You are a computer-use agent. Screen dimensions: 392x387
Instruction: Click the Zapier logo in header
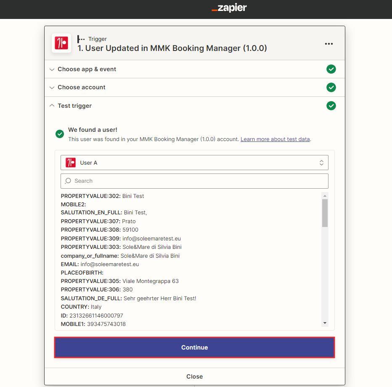[229, 8]
